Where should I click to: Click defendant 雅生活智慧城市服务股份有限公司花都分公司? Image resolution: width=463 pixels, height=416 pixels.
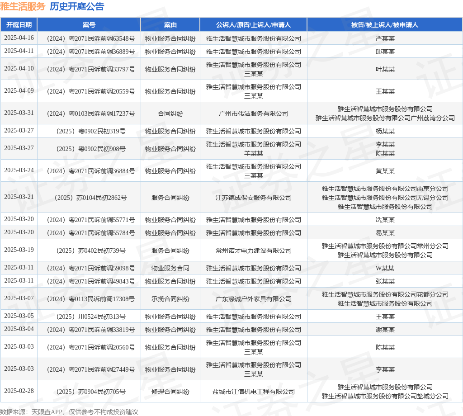coord(385,295)
